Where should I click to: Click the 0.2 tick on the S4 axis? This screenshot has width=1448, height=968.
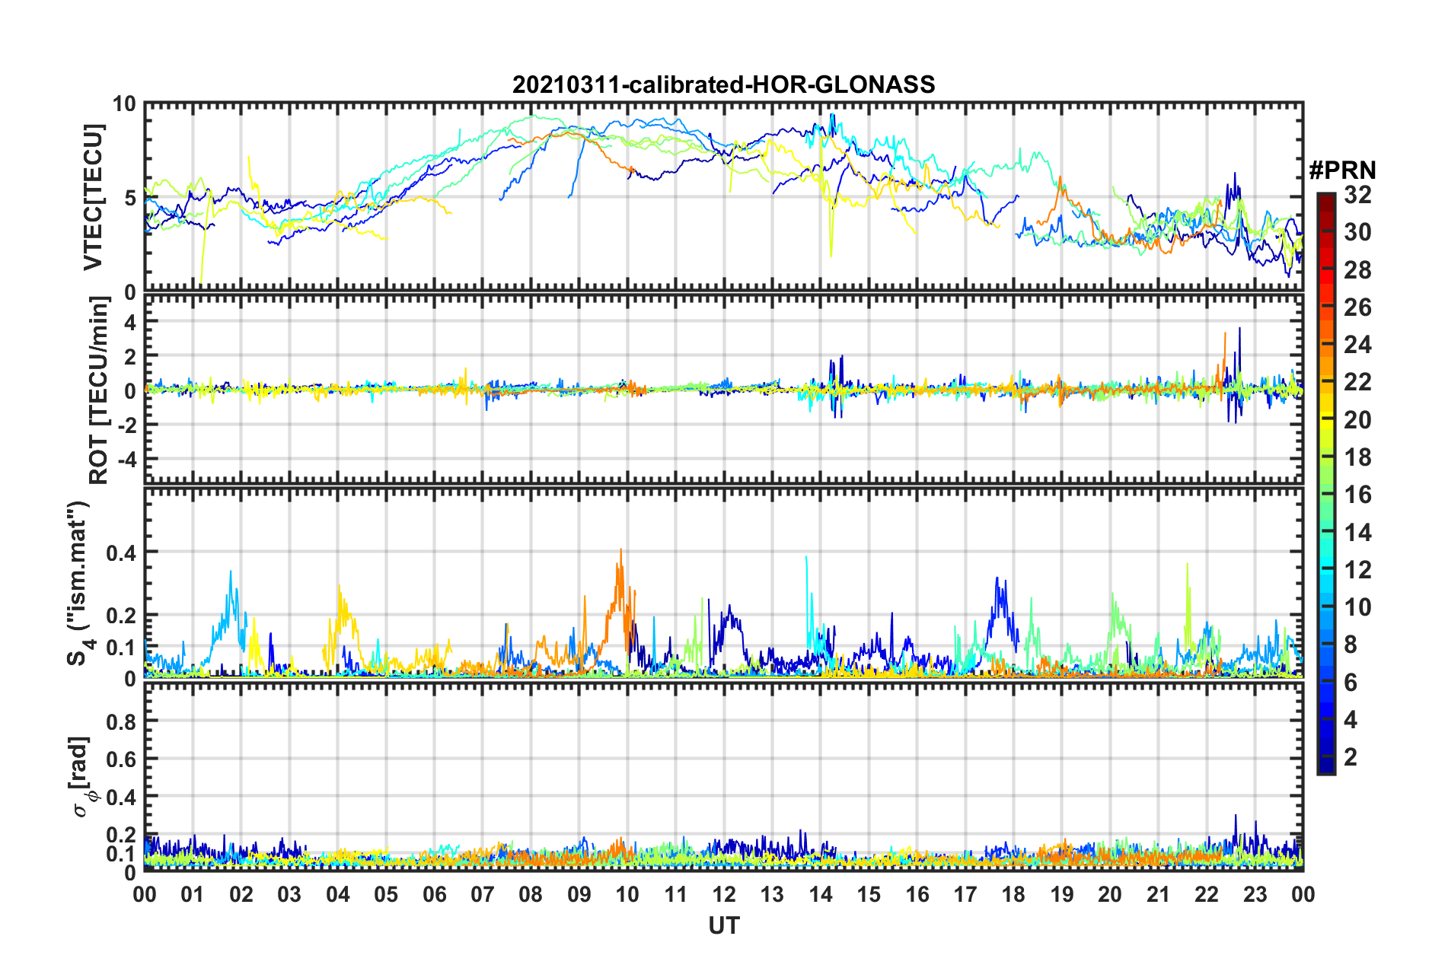click(123, 615)
